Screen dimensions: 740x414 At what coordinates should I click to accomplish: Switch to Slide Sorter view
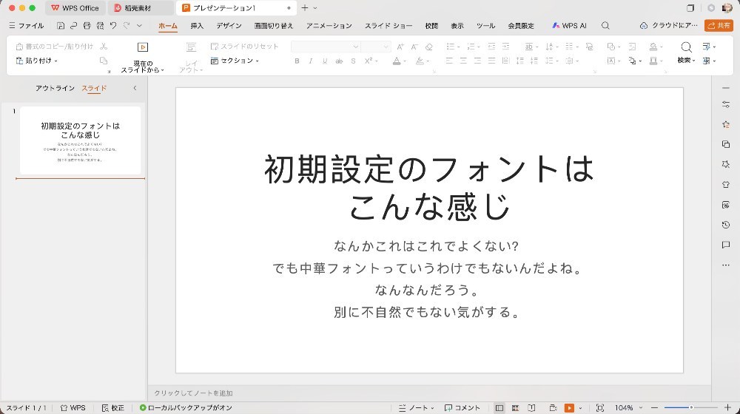coord(515,408)
